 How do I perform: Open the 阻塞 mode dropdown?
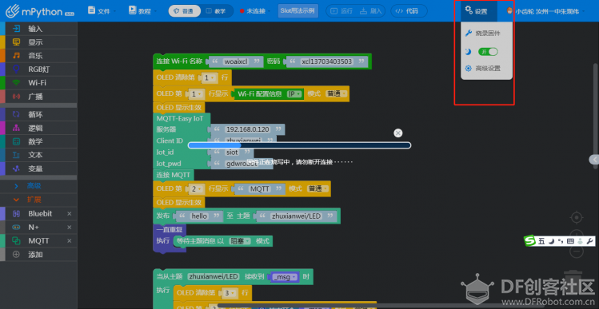click(240, 241)
